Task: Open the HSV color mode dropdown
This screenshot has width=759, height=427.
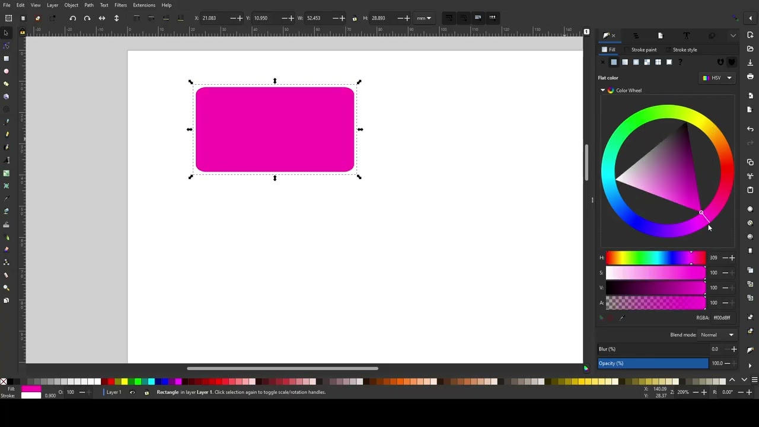Action: coord(717,78)
